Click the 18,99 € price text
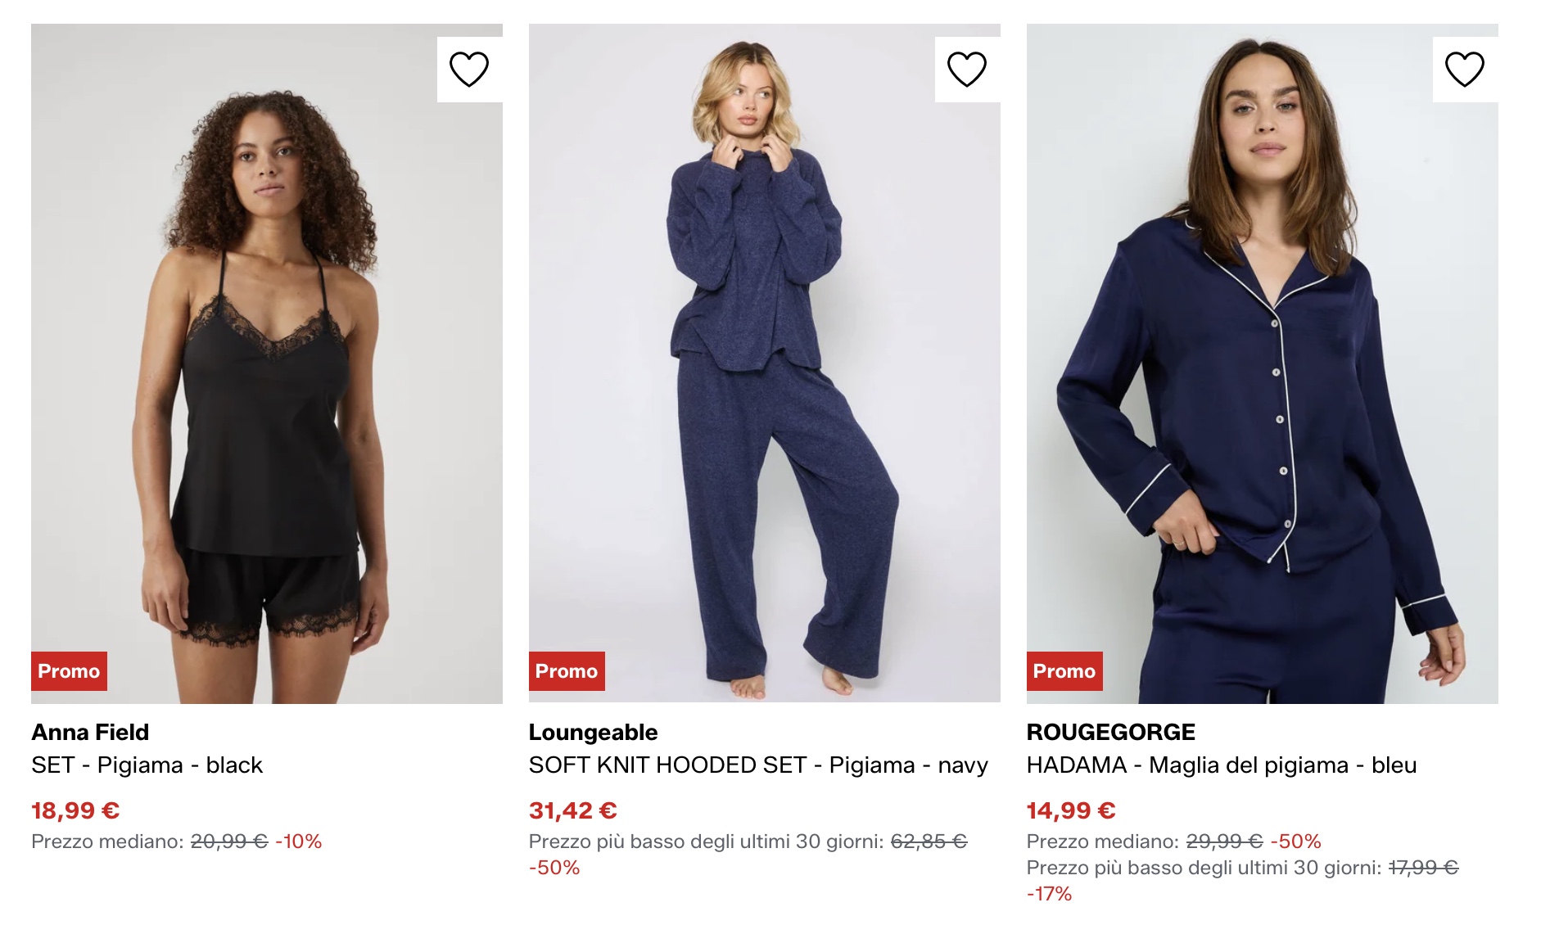 [75, 810]
